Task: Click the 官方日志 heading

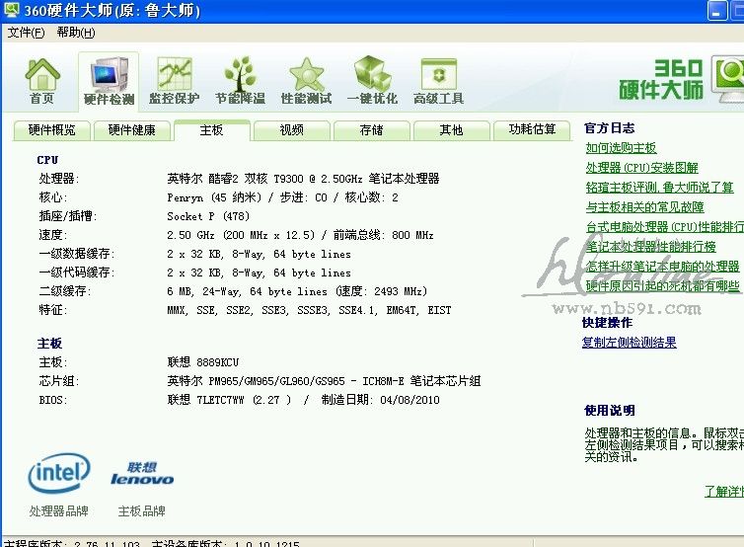Action: click(609, 128)
